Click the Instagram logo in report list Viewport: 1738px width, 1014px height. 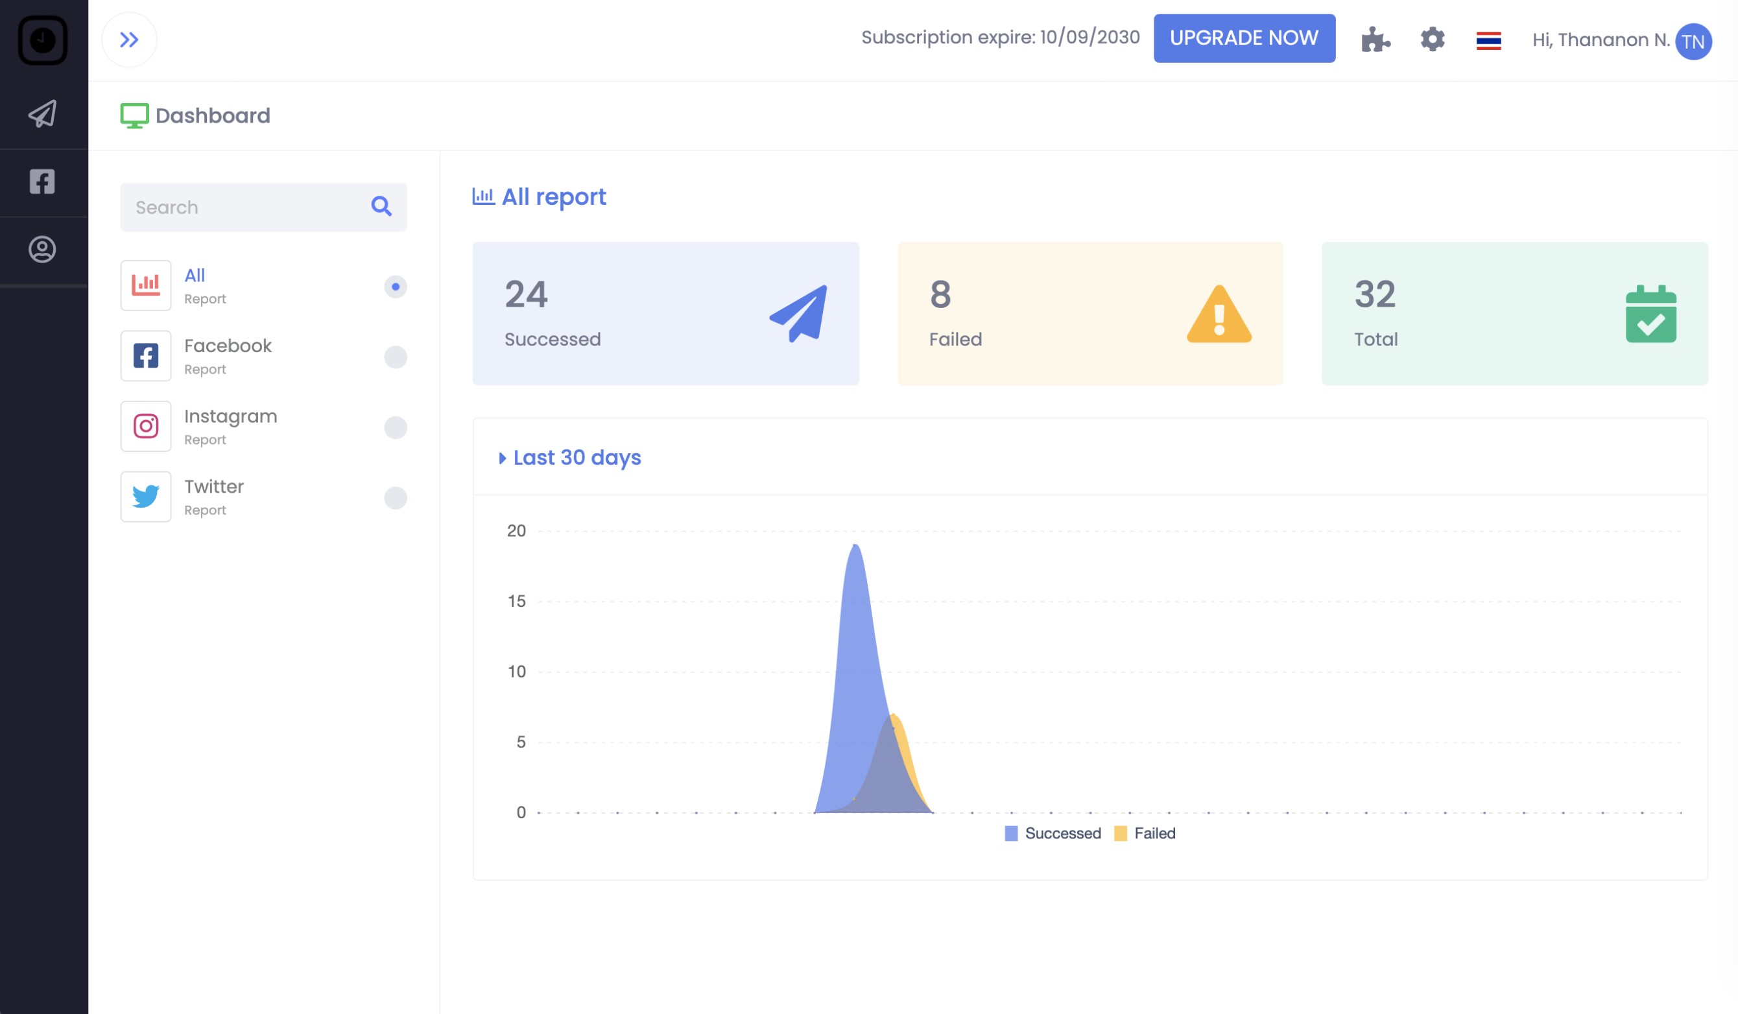coord(145,426)
